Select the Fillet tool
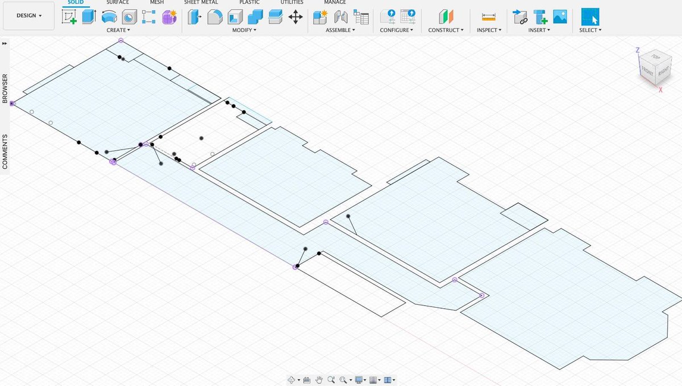 click(214, 16)
